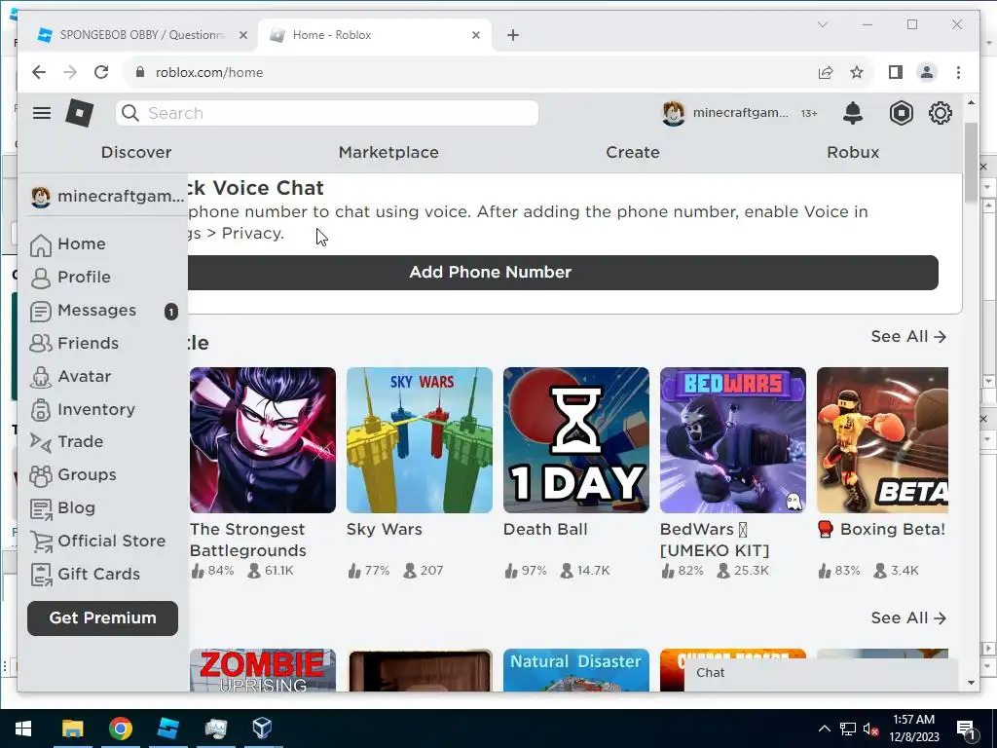The height and width of the screenshot is (748, 997).
Task: Go to the Discover page
Action: (x=136, y=153)
